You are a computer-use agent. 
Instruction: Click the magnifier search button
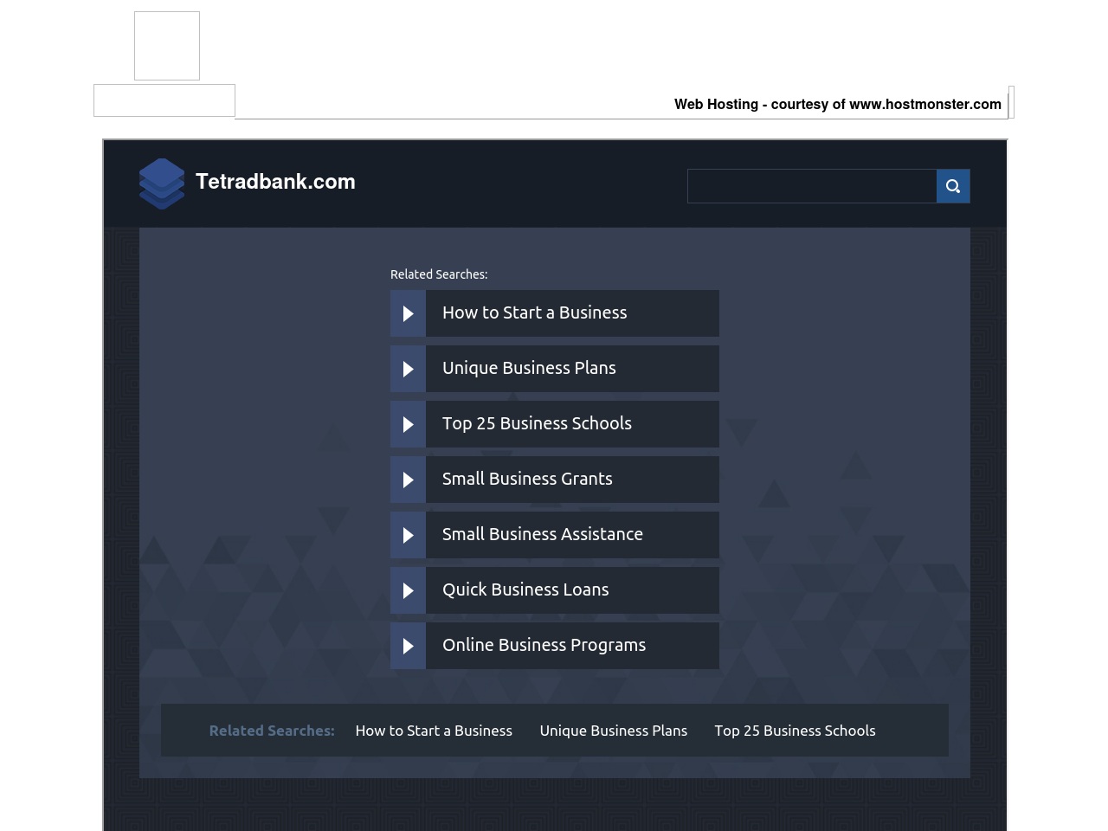[x=953, y=186]
